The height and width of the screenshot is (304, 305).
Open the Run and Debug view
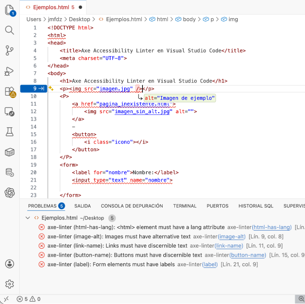(9, 71)
